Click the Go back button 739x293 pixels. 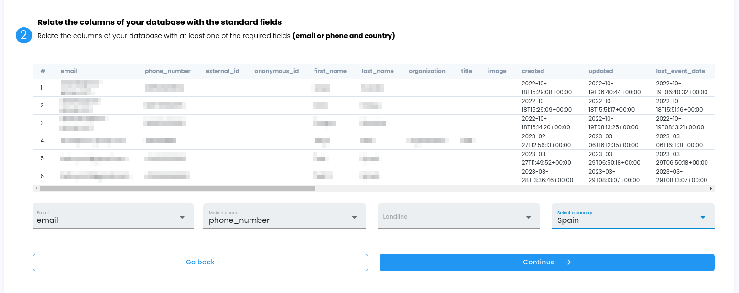pyautogui.click(x=200, y=262)
